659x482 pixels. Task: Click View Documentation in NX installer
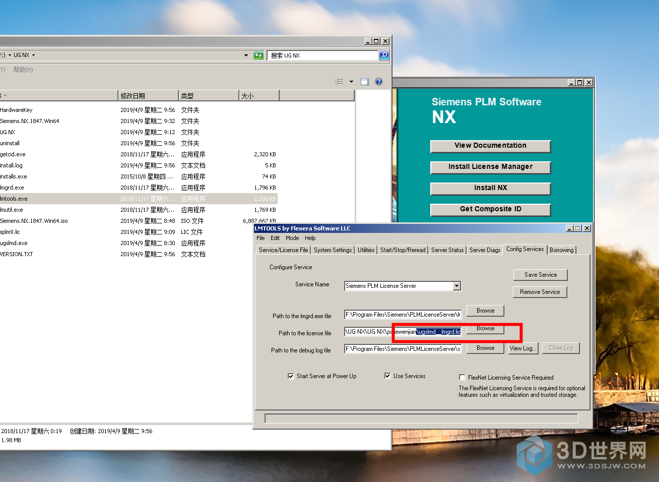click(x=491, y=146)
